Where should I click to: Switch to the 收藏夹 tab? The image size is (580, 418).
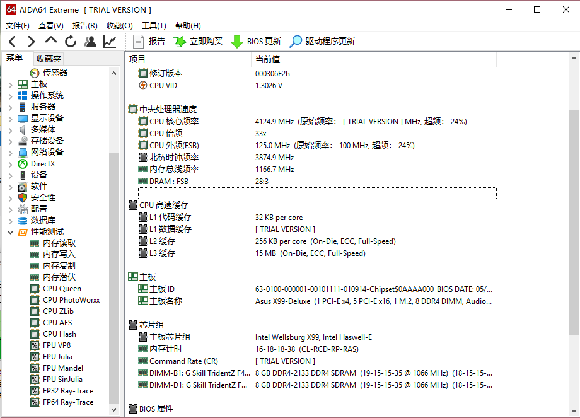pyautogui.click(x=49, y=59)
